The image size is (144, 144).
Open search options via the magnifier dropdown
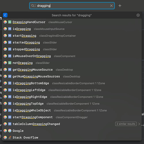point(33,6)
